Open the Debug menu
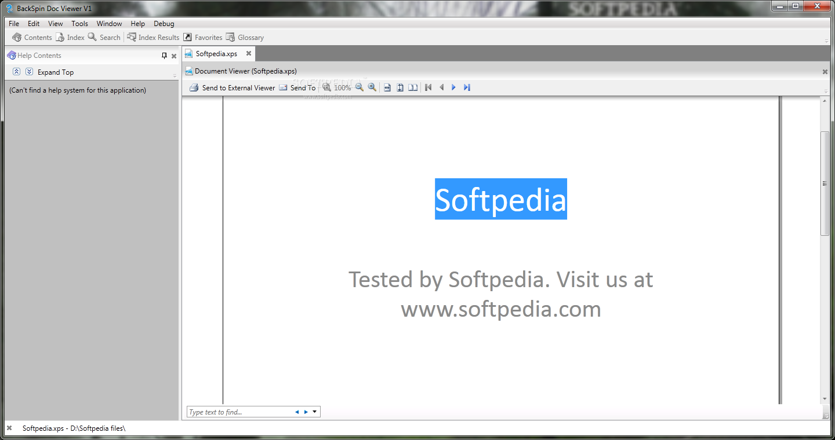Viewport: 835px width, 440px height. (164, 24)
